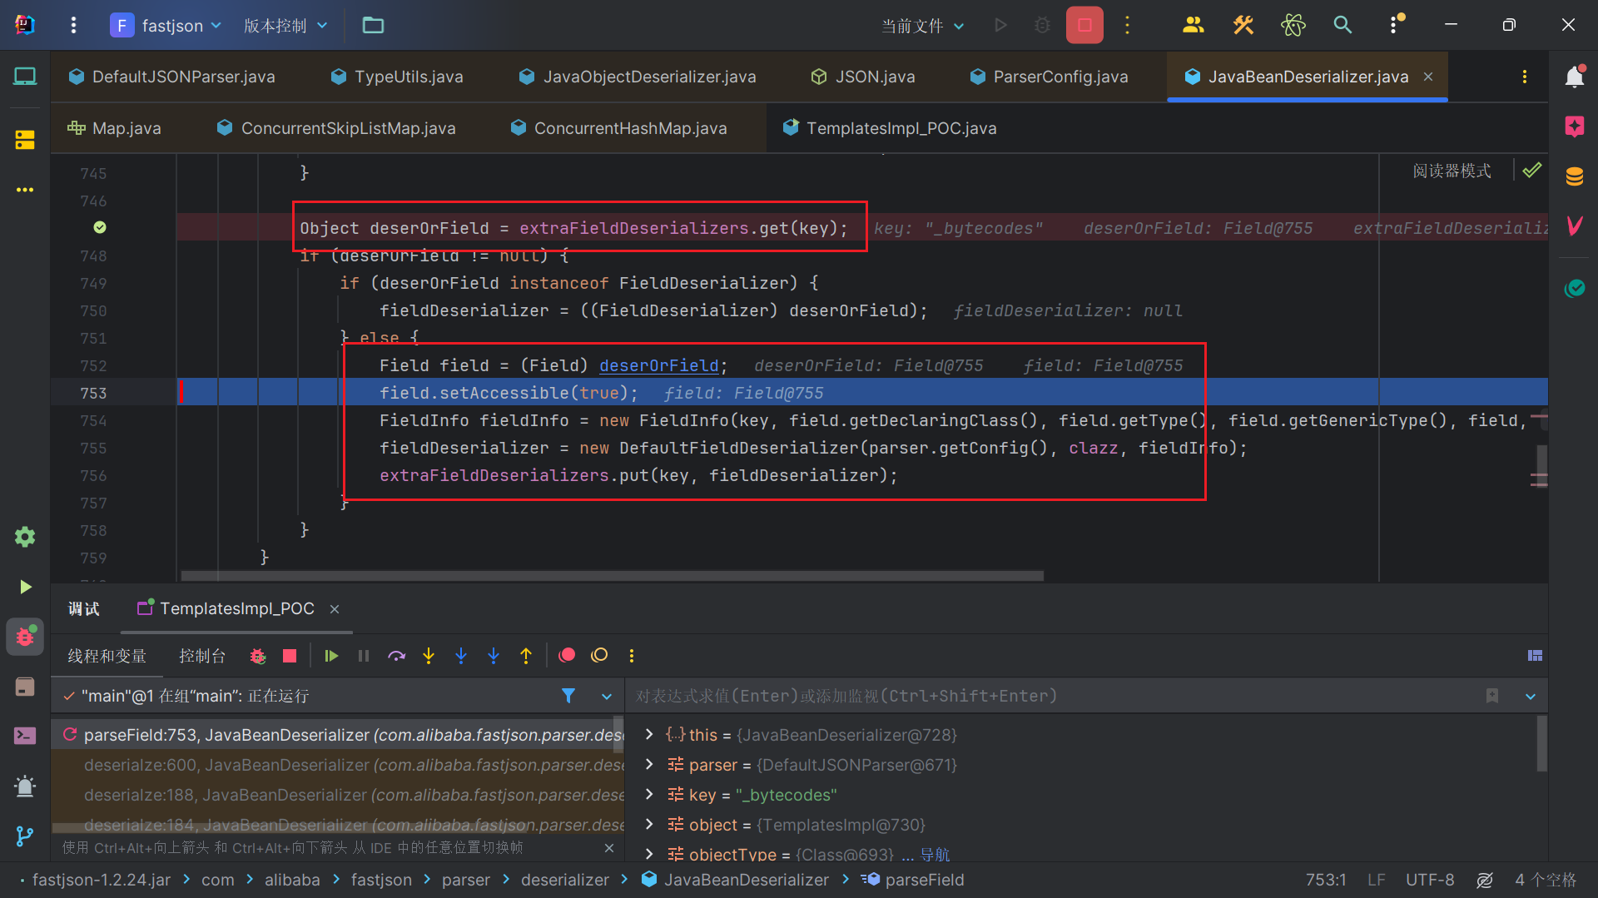Click the AI assistant atom icon
This screenshot has width=1598, height=898.
pyautogui.click(x=1293, y=25)
